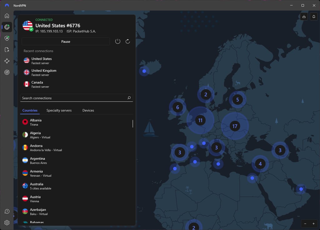Open the settings gear icon
The width and height of the screenshot is (320, 230).
pos(7,223)
